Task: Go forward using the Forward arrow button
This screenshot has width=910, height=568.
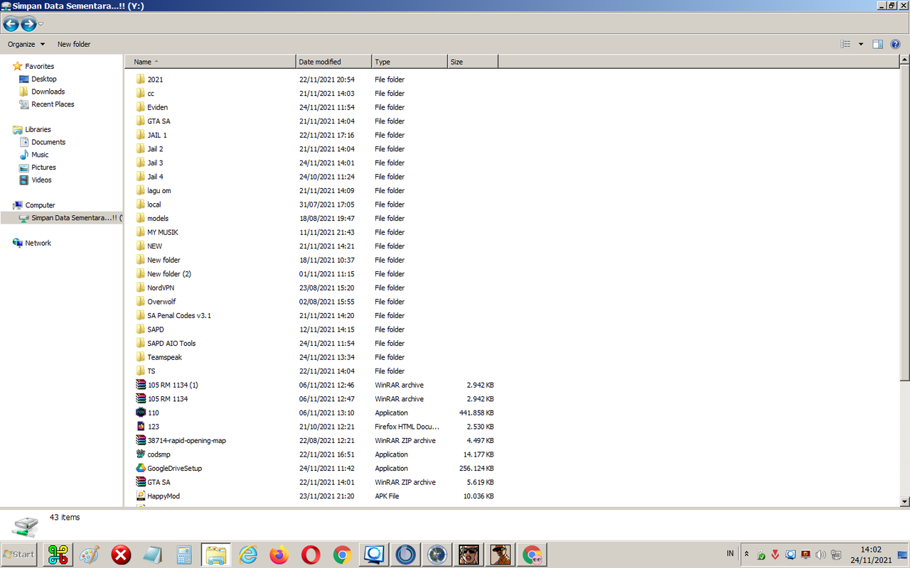Action: point(28,24)
